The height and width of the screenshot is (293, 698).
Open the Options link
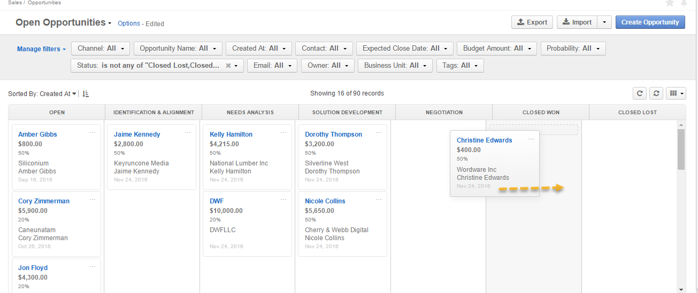(129, 23)
